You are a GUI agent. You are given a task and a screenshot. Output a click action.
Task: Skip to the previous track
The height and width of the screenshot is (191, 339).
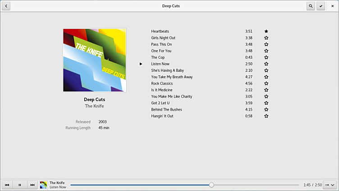click(x=7, y=185)
